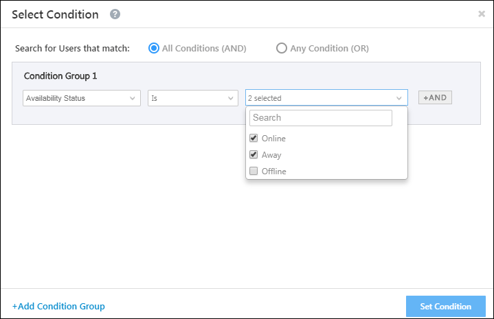
Task: Close the Select Condition dialog
Action: click(x=482, y=14)
